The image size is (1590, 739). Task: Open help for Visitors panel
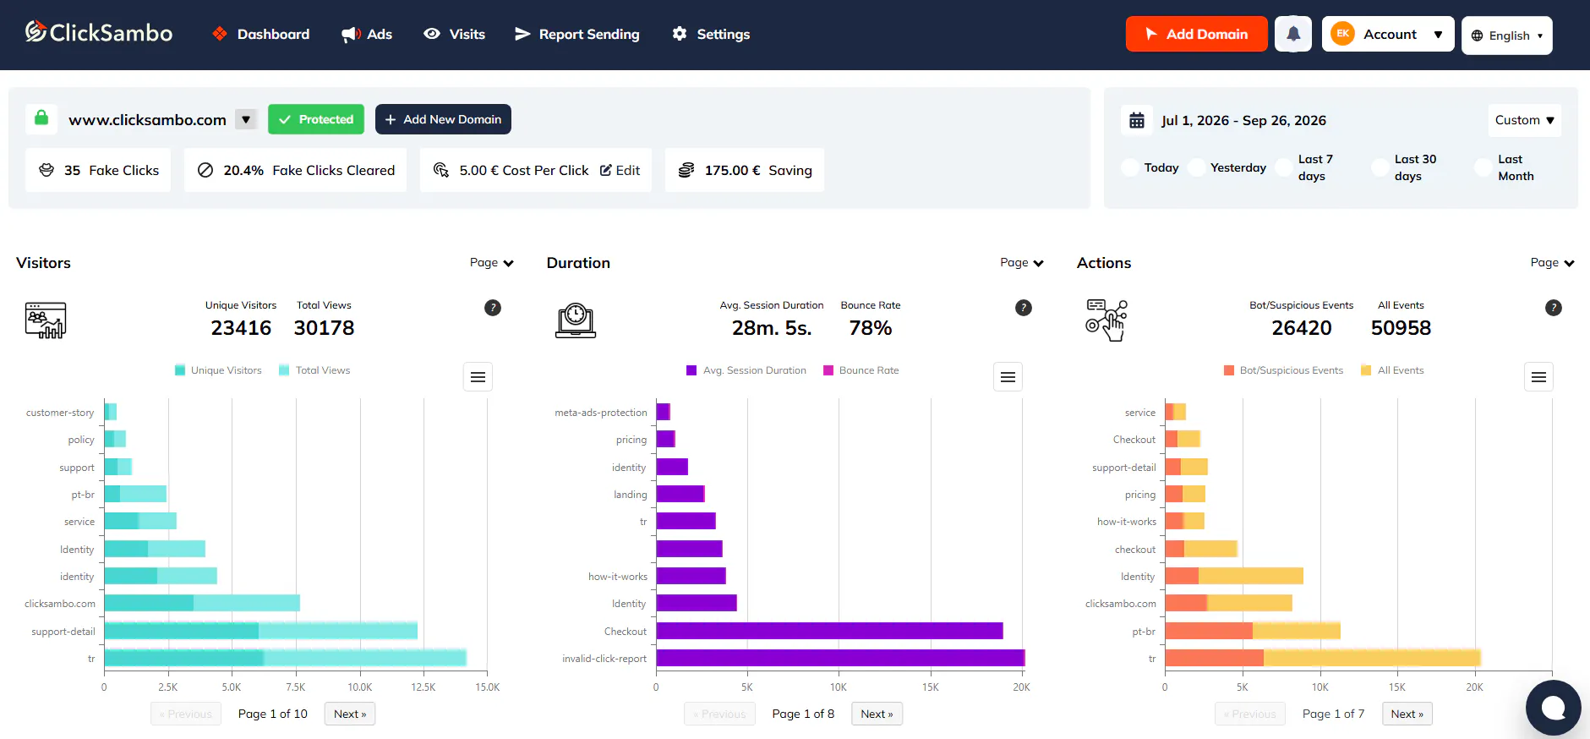pos(493,308)
